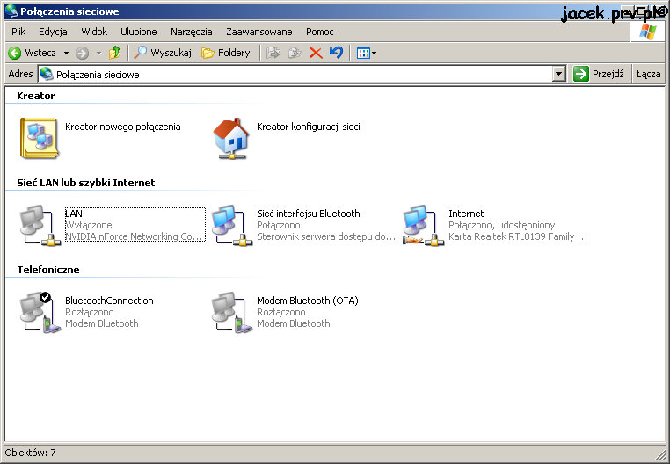Open the Widok menu
The image size is (670, 464).
click(x=94, y=32)
